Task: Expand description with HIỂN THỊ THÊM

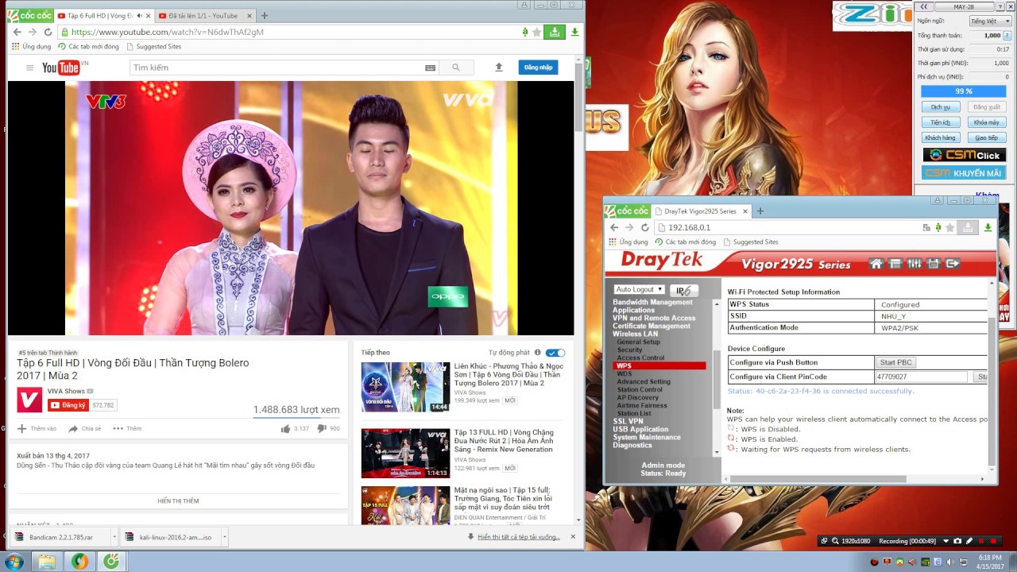Action: (178, 501)
